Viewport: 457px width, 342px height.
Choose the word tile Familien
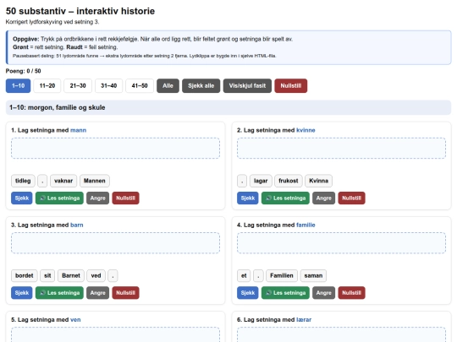(282, 275)
